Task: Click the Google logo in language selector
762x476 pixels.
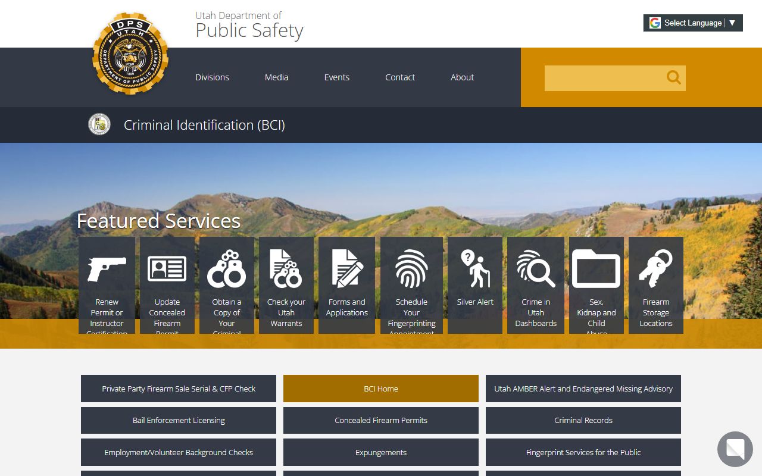Action: click(x=655, y=23)
